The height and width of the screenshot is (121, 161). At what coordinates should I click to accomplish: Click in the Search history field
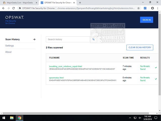click(68, 39)
